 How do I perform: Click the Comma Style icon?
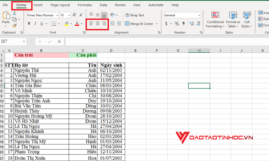click(x=183, y=24)
